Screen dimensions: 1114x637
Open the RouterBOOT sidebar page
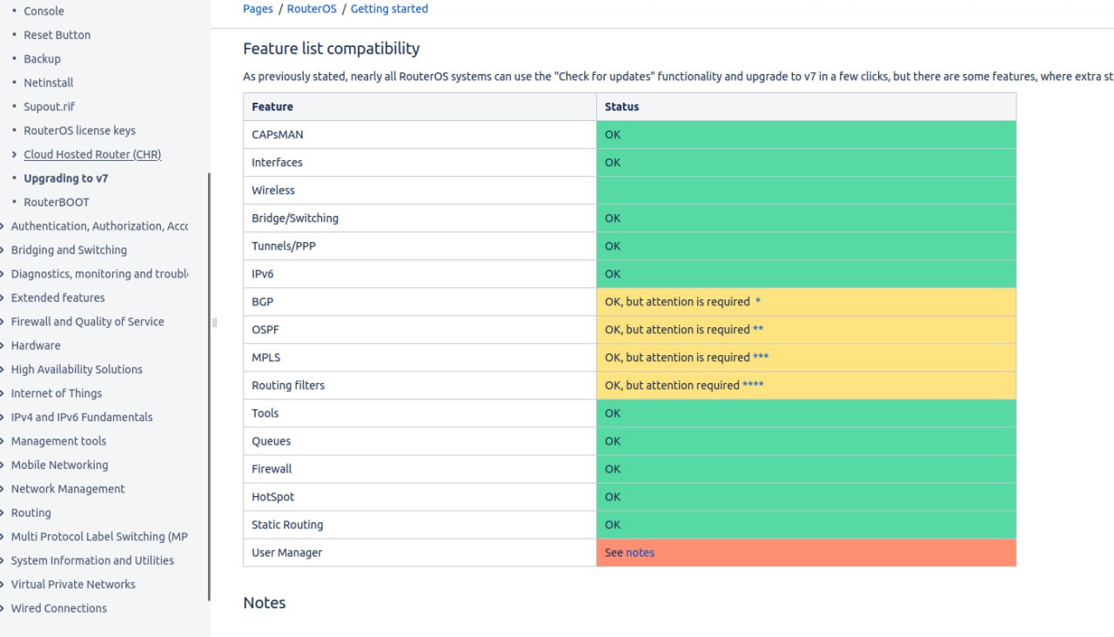[57, 202]
